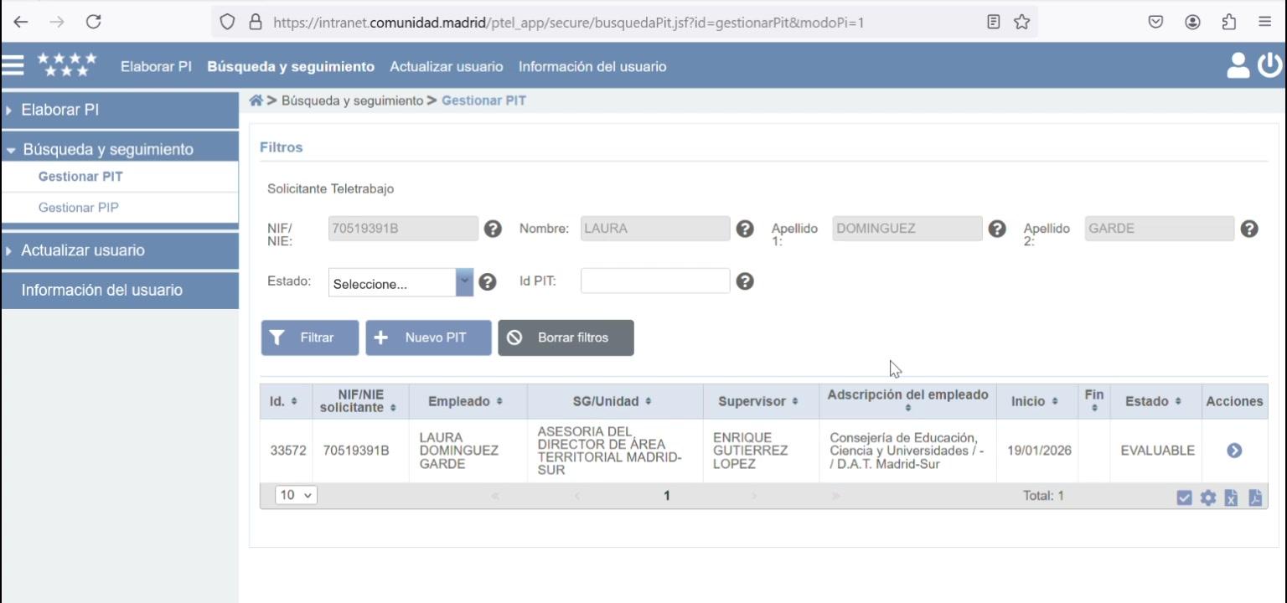Open Actualizar usuario in top menu

pyautogui.click(x=447, y=66)
